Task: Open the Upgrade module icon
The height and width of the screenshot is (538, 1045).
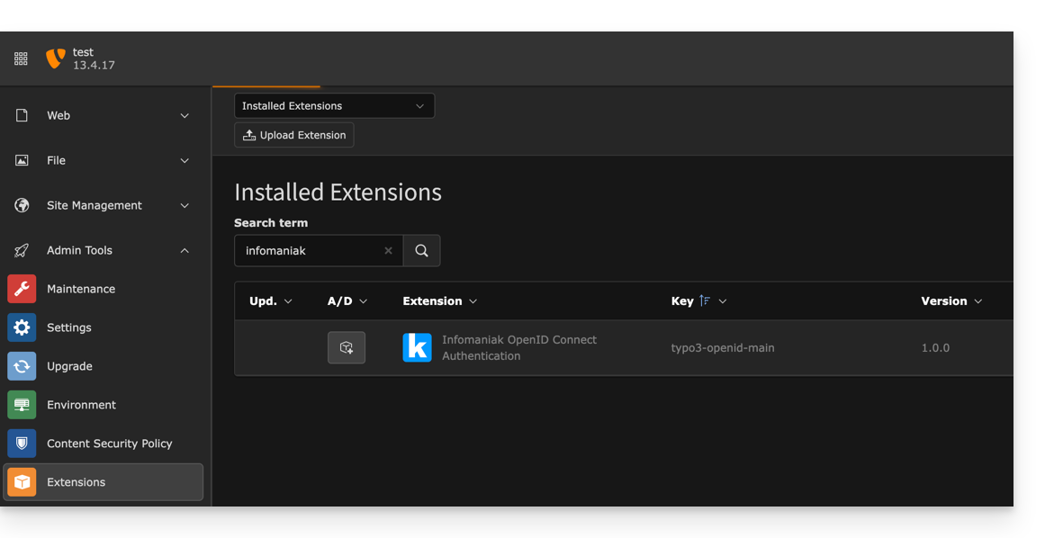Action: click(x=22, y=366)
